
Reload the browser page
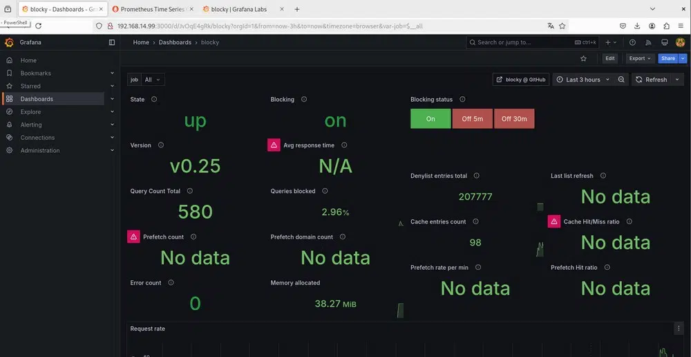(38, 26)
